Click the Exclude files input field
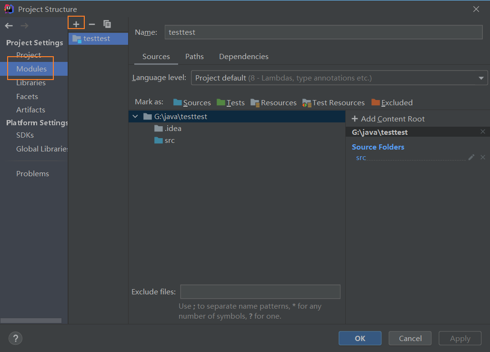Screen dimensions: 490x352 point(260,292)
